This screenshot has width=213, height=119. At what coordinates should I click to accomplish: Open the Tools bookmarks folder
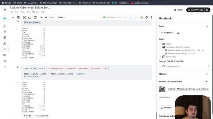coord(18,3)
